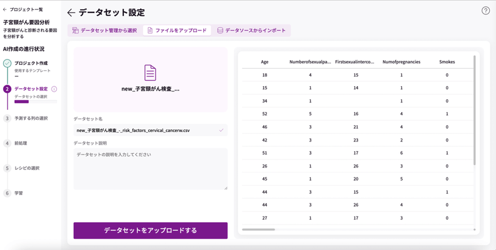The image size is (496, 250).
Task: Click Age cell with value 18
Action: coord(265,75)
